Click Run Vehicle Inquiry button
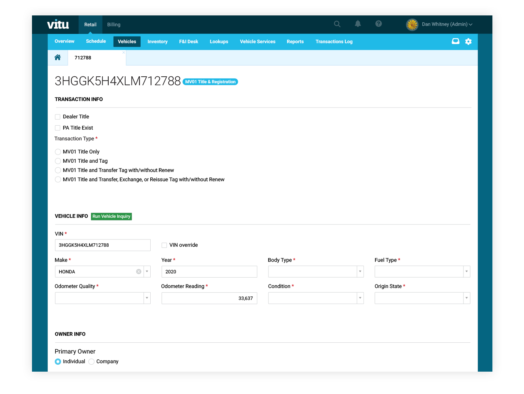Viewport: 524px width, 394px height. coord(111,217)
